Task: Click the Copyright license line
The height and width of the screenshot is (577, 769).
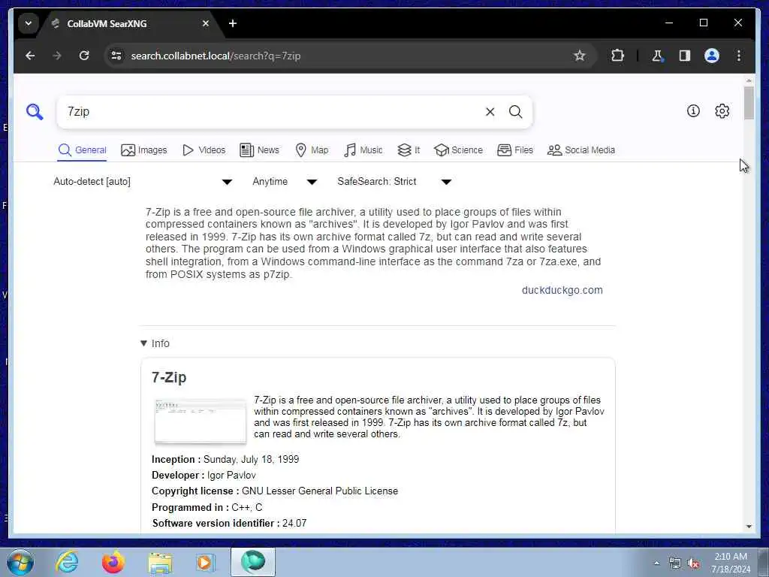Action: [275, 491]
